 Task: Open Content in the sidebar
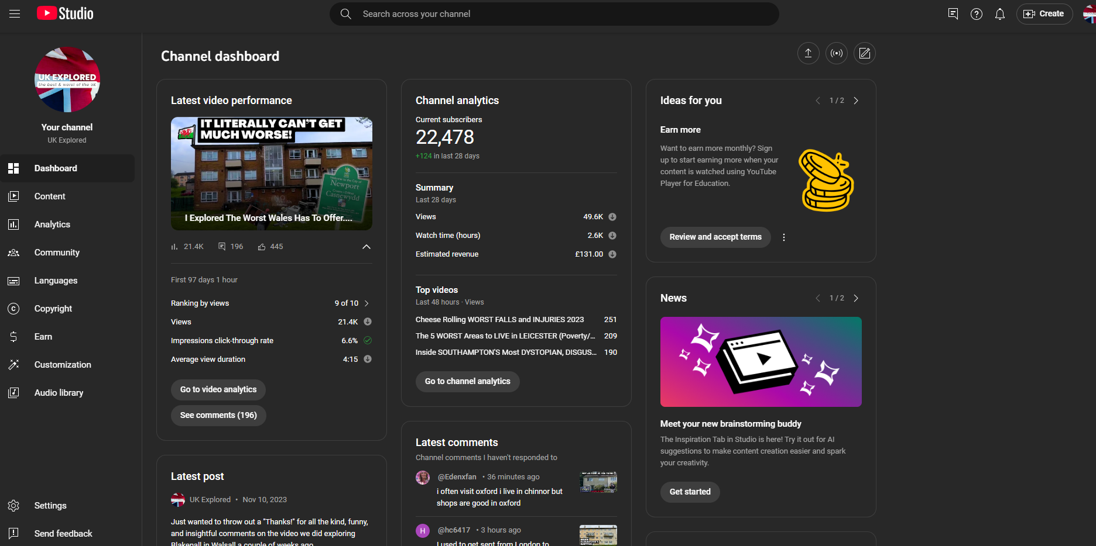coord(67,196)
